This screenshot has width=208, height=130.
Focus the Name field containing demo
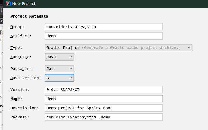104,99
